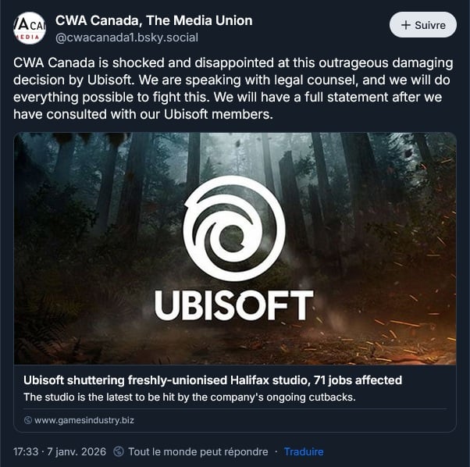Screen dimensions: 470x467
Task: Click the plus icon in the Suivre button
Action: click(x=405, y=25)
